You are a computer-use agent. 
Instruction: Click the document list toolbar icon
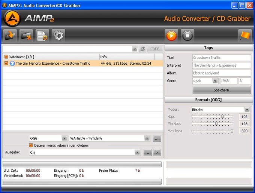[x=42, y=36]
